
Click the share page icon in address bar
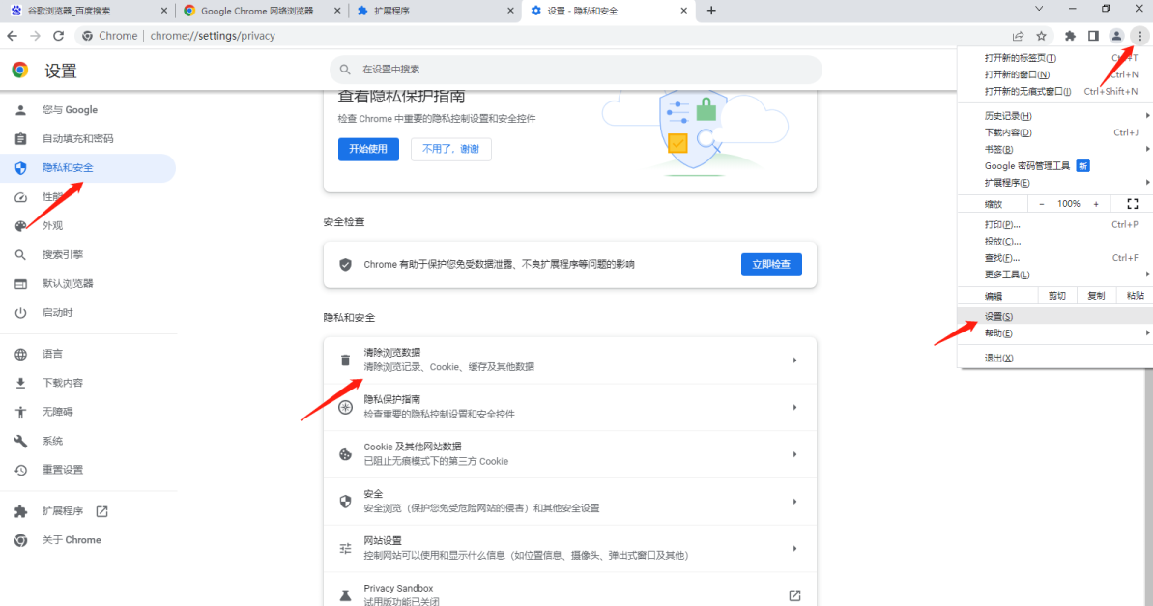click(x=1018, y=36)
